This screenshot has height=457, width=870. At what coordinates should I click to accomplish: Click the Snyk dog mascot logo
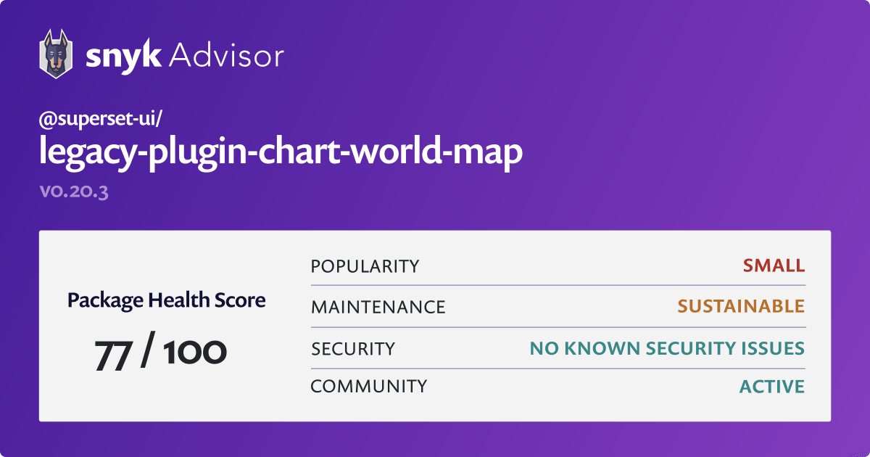(x=57, y=54)
